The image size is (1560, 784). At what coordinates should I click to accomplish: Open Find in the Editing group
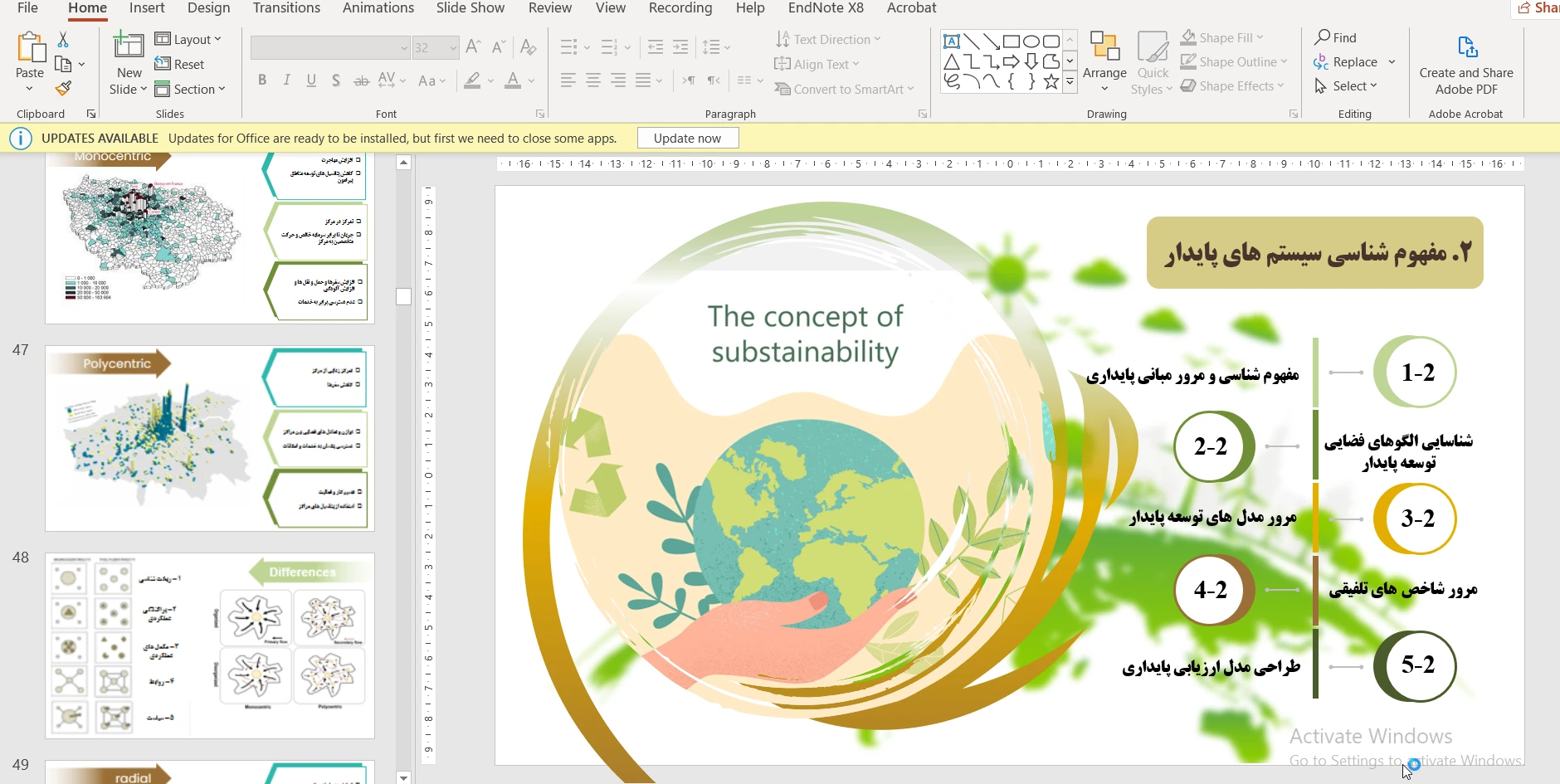[1335, 37]
